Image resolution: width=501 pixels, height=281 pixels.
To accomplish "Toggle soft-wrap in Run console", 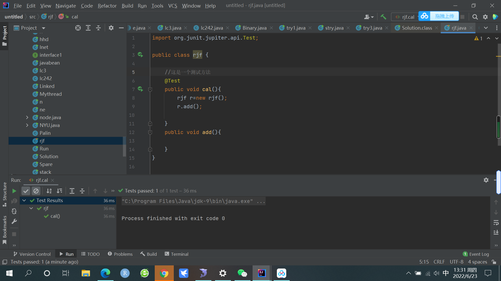I will 496,223.
